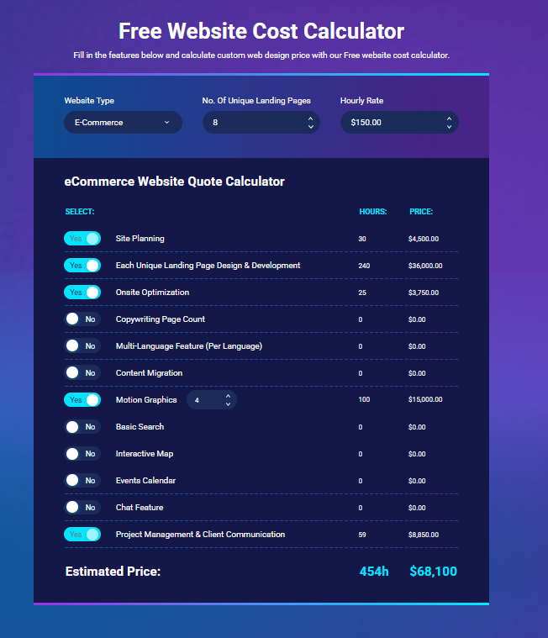Screen dimensions: 548x638
Task: Decrease the Motion Graphics quantity
Action: point(228,404)
